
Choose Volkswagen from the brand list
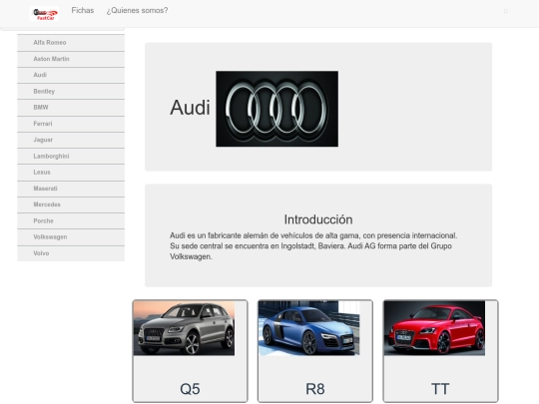pyautogui.click(x=71, y=237)
